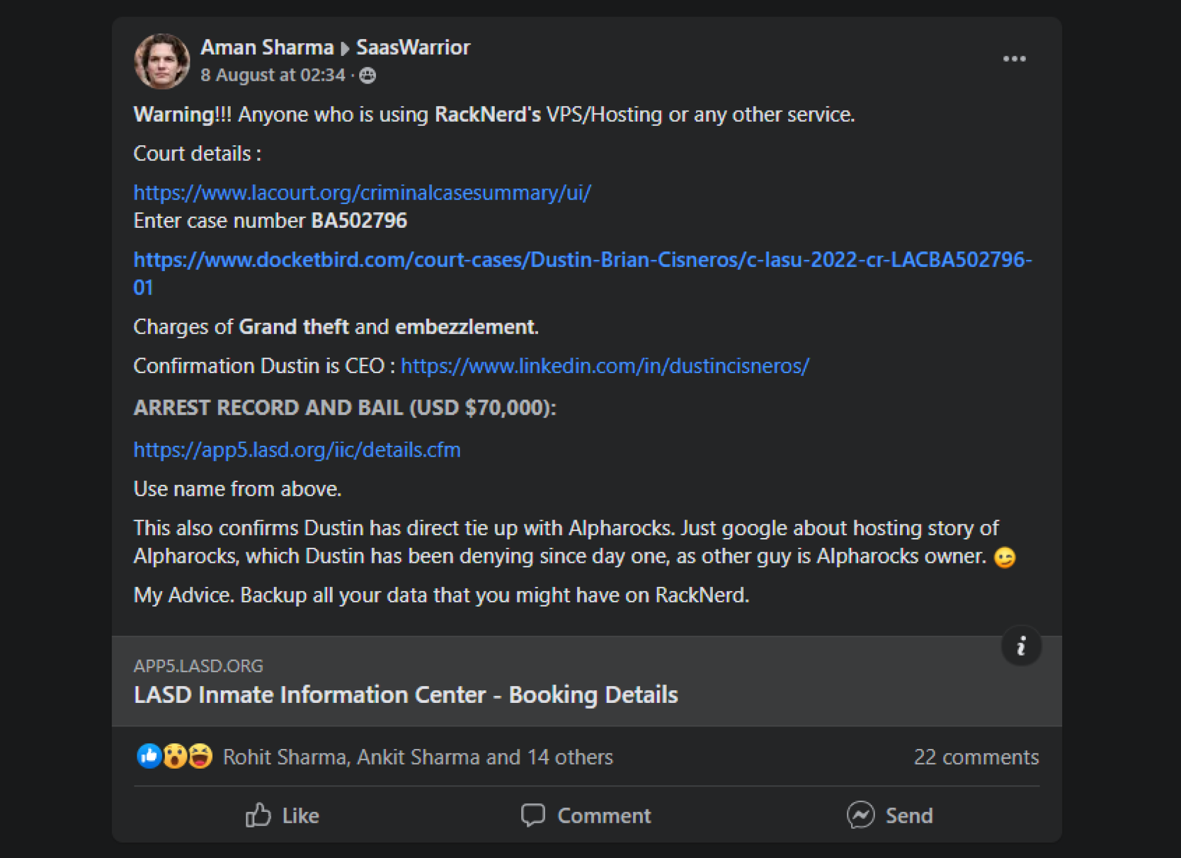1181x858 pixels.
Task: Click the ARREST RECORD AND BAIL heading
Action: pos(345,408)
